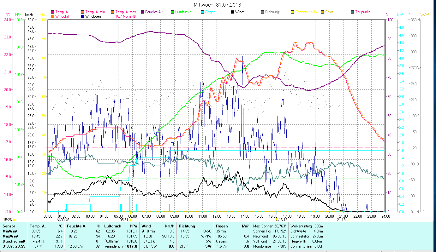Toggle the orange Windchill legend box

pos(52,16)
